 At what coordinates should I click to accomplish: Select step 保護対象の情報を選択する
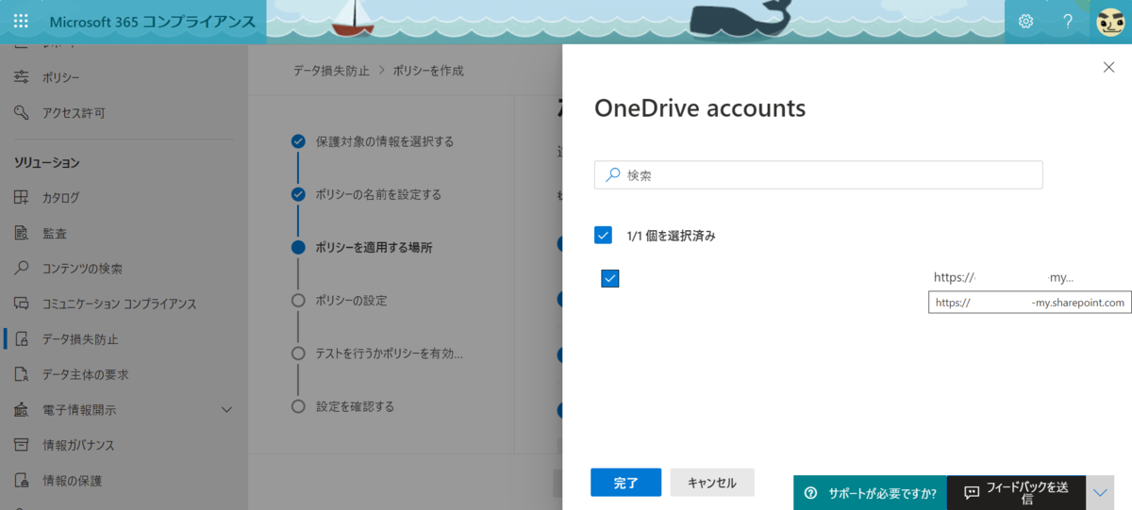coord(385,141)
